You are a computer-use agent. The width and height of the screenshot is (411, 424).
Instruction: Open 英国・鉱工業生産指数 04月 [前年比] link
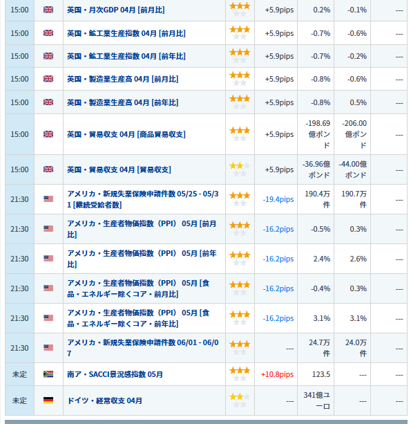[x=126, y=56]
